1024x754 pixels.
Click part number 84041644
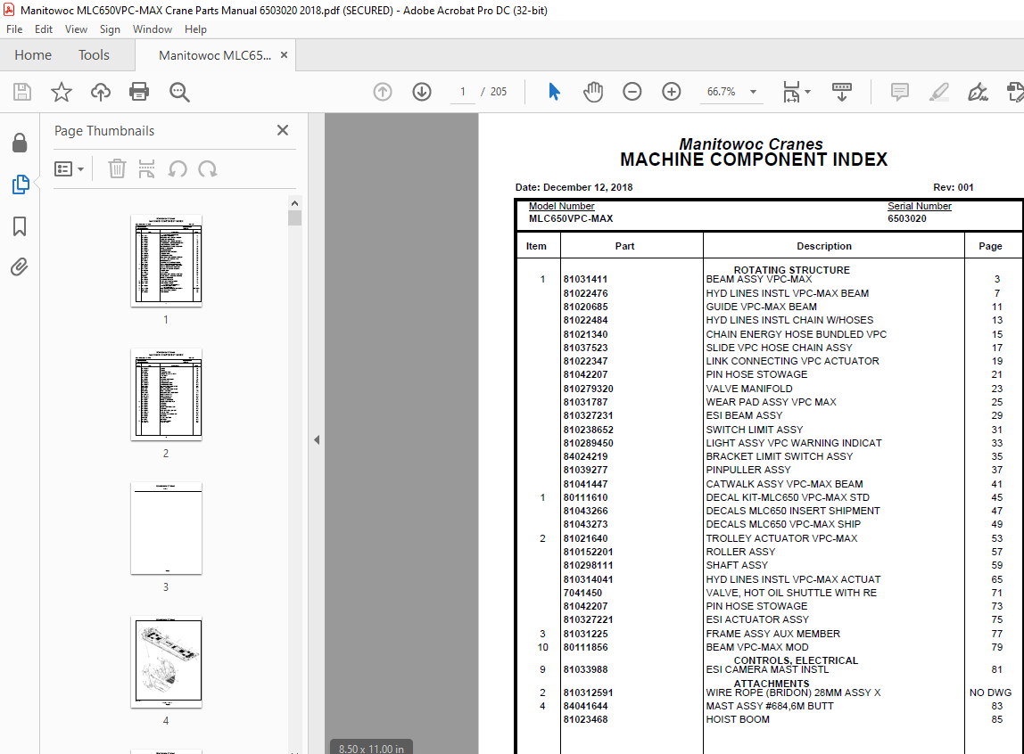click(x=585, y=707)
